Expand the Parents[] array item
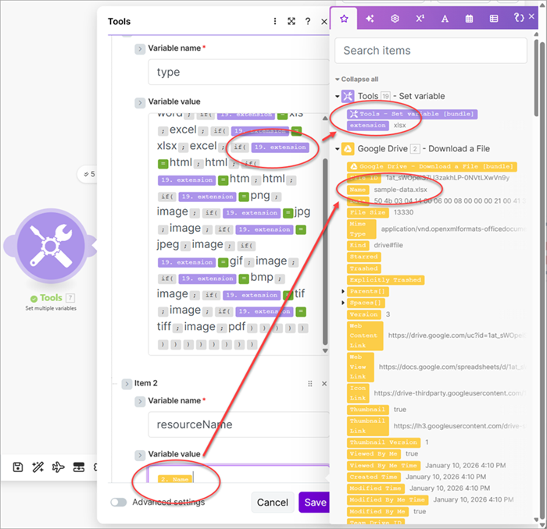Screen dimensions: 547x529 (344, 291)
